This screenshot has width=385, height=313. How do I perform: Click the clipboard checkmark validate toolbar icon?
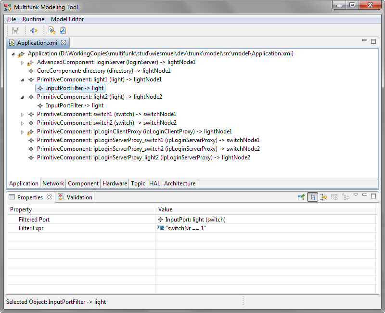(63, 30)
